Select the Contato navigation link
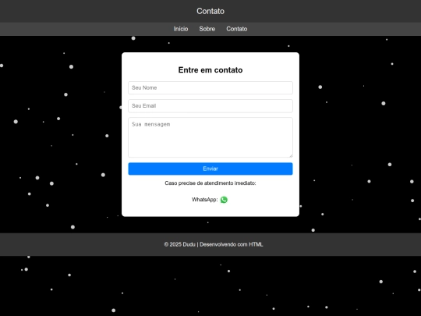The height and width of the screenshot is (316, 421). coord(237,29)
